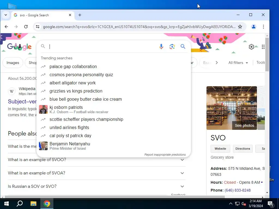This screenshot has height=209, width=279.
Task: Expand 'What is an example of SVOO?'
Action: pos(97,159)
